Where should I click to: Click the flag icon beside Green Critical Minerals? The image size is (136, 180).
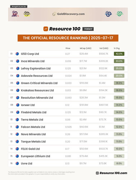[18, 83]
